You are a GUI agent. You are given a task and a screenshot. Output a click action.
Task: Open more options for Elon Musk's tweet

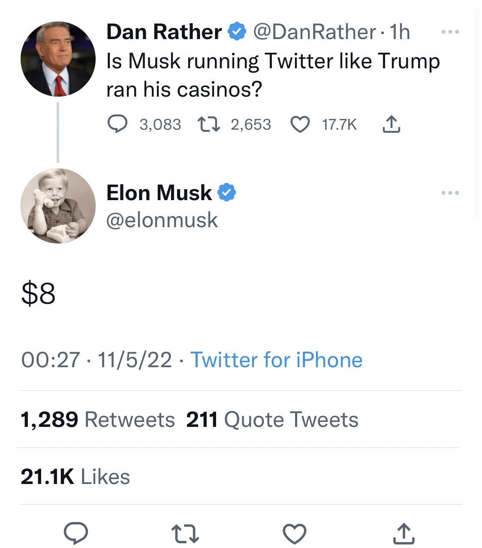click(x=450, y=193)
